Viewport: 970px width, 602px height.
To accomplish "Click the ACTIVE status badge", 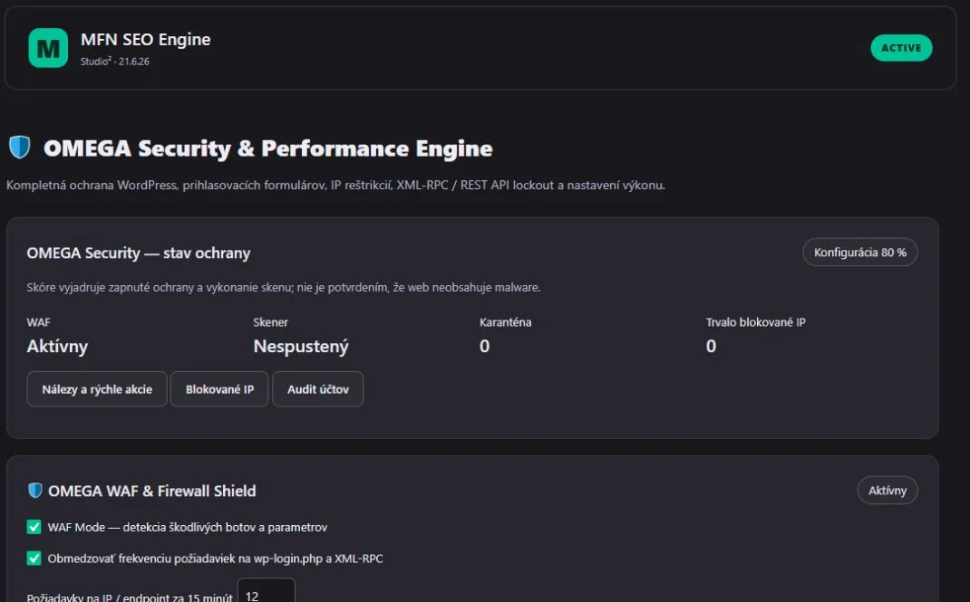I will click(901, 48).
